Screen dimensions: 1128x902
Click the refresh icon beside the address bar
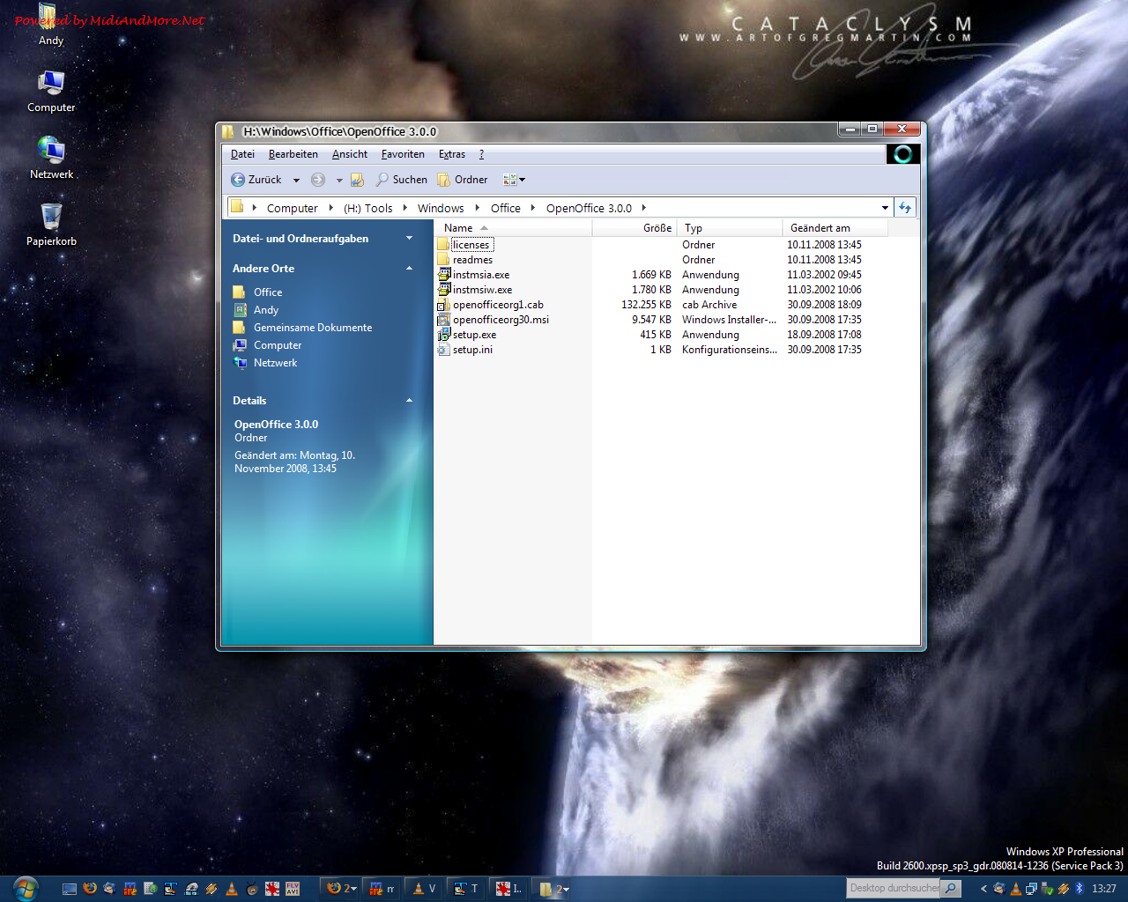pyautogui.click(x=905, y=208)
